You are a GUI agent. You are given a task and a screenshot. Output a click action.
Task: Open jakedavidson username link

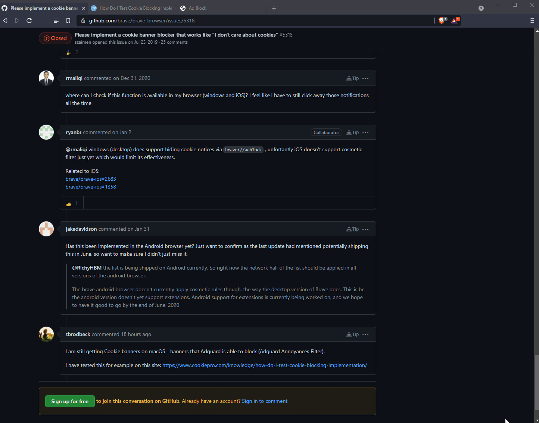tap(81, 229)
